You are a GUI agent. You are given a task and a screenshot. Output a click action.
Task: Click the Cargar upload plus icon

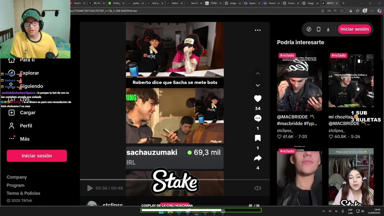point(11,112)
